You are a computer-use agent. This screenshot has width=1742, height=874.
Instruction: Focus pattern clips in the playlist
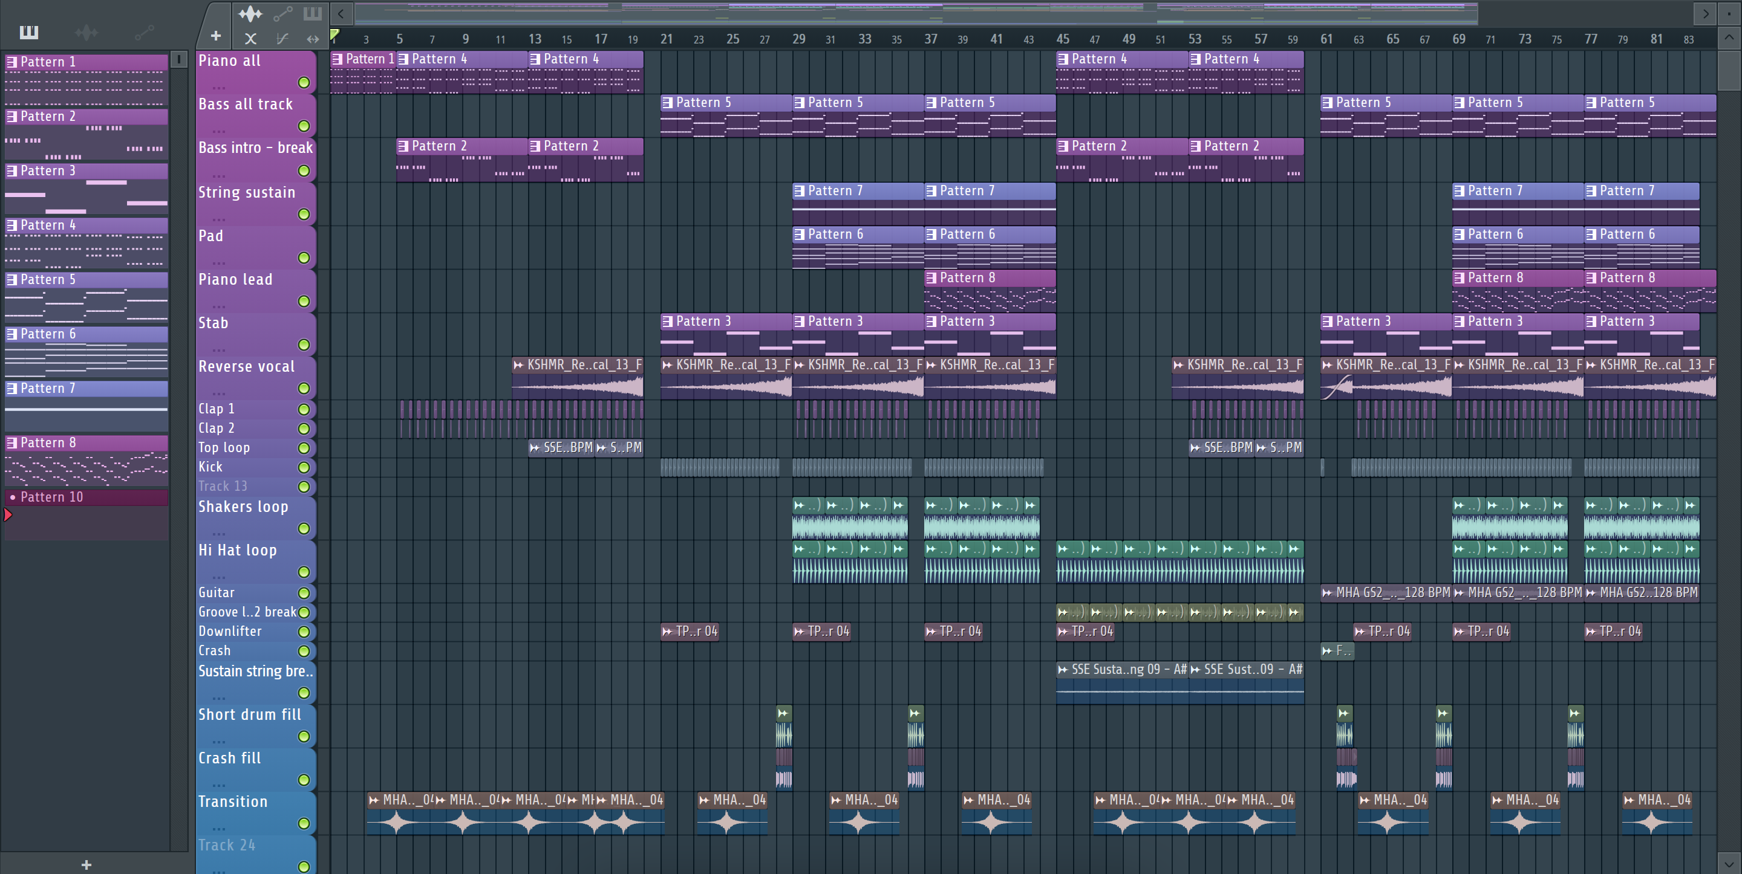click(x=313, y=13)
